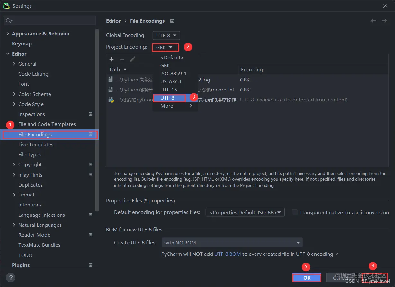The image size is (395, 287).
Task: Click the project-level icon beside the File Encodings heading
Action: tap(172, 21)
